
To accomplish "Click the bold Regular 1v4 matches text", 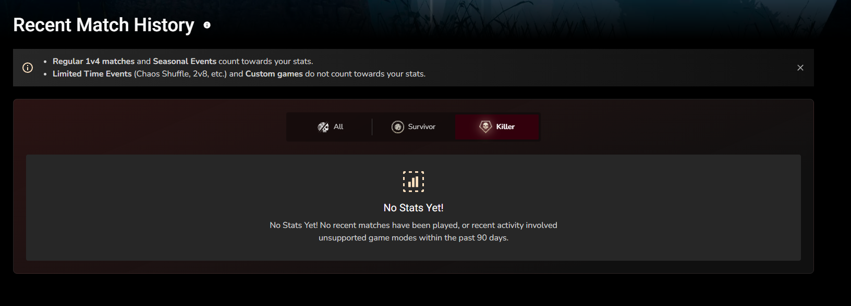I will 93,61.
